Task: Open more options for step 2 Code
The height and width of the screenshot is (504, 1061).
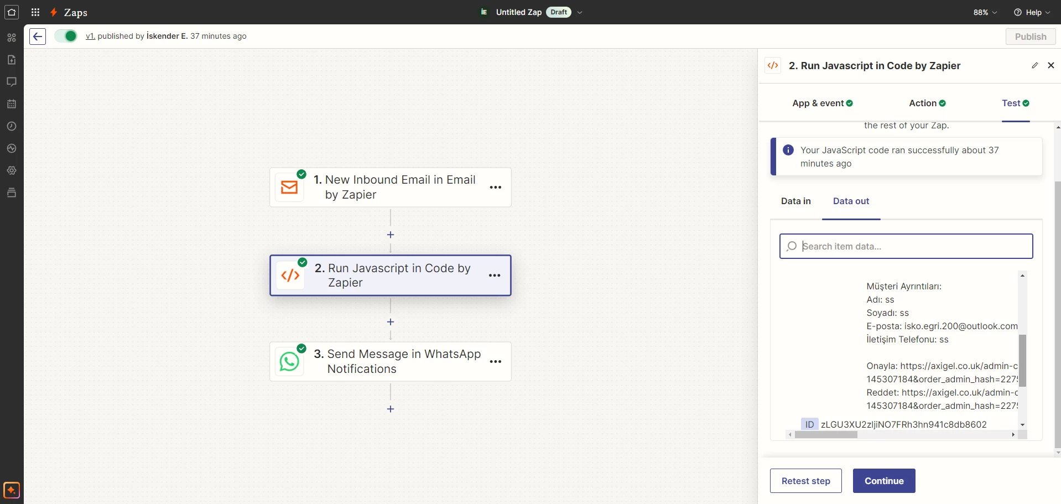Action: point(495,276)
